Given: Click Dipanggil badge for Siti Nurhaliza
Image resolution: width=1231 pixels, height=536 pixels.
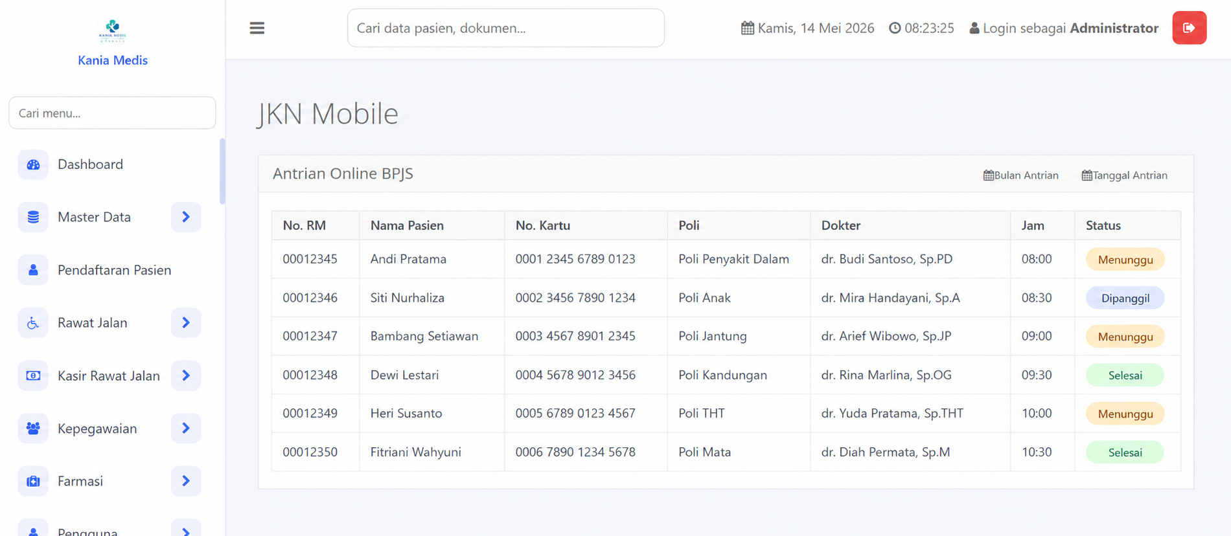Looking at the screenshot, I should (1125, 298).
